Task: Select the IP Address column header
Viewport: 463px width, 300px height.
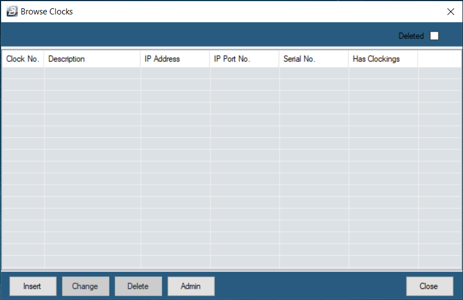Action: click(175, 59)
